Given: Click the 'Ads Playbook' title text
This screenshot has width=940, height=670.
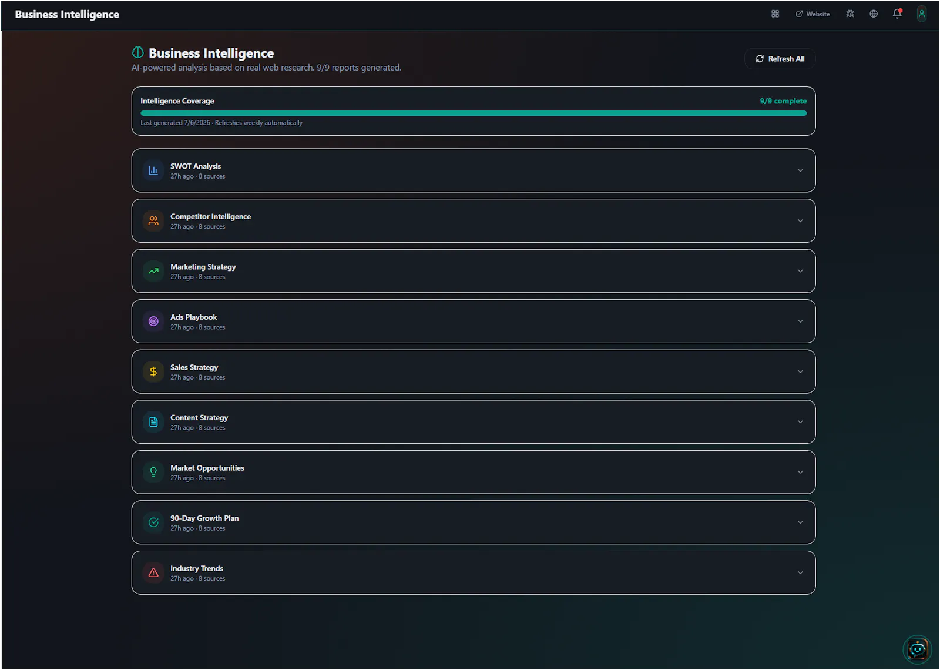Looking at the screenshot, I should [x=194, y=317].
